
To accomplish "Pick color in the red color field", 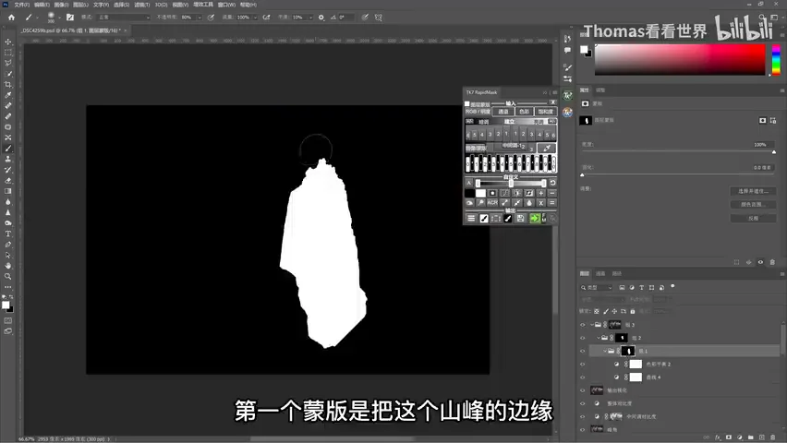I will (x=680, y=60).
